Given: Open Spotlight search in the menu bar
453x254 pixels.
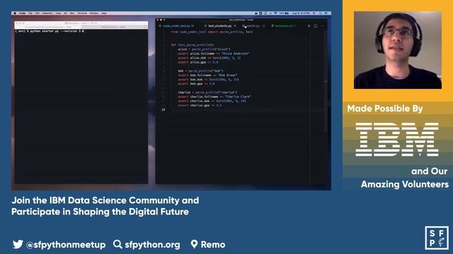Looking at the screenshot, I should pos(321,13).
